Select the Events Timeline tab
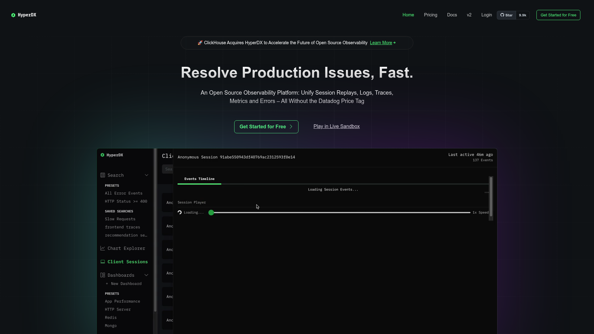Viewport: 594px width, 334px height. pos(199,179)
